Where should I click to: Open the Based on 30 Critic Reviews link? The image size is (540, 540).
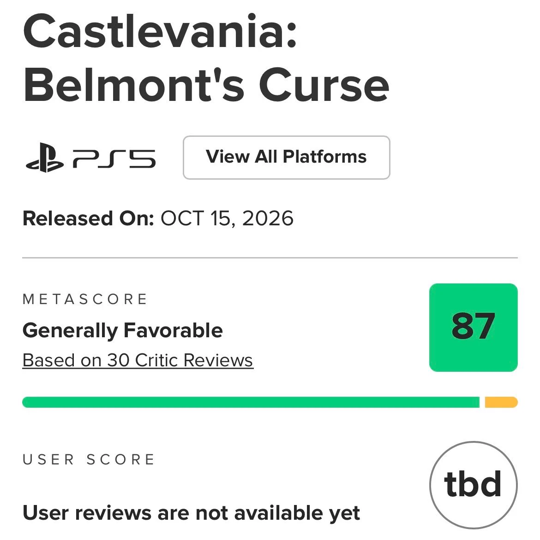138,361
